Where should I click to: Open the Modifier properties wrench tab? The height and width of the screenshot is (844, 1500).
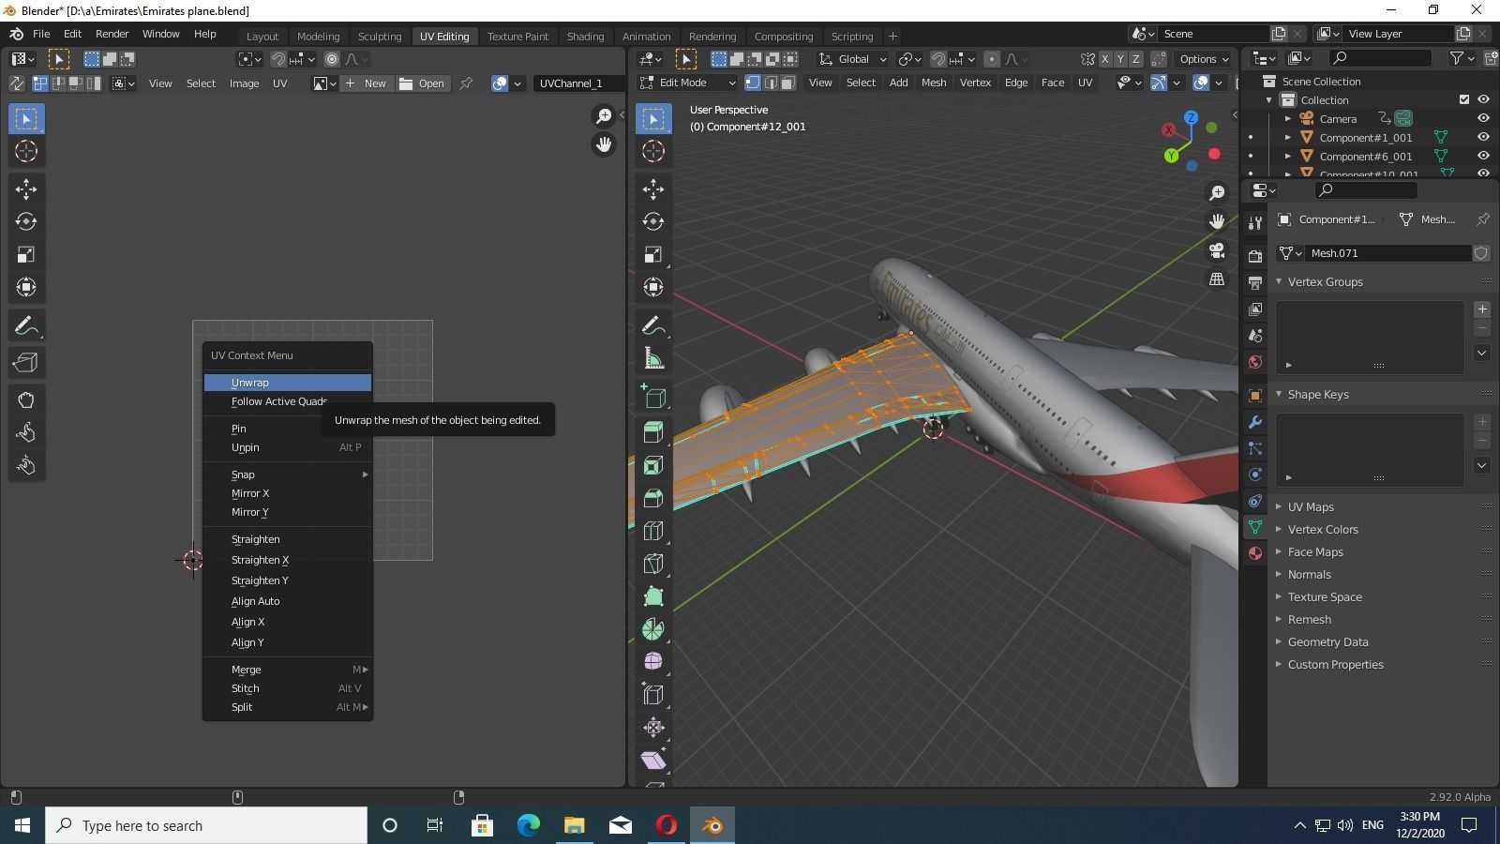pyautogui.click(x=1255, y=422)
